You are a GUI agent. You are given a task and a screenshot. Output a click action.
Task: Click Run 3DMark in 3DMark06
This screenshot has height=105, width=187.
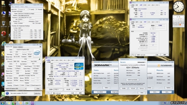pos(100,92)
